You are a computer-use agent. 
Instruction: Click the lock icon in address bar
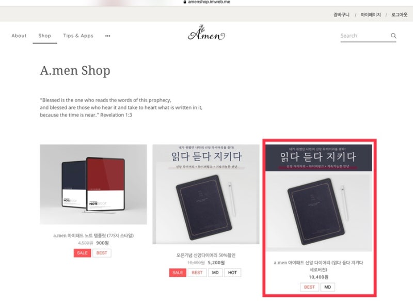tap(185, 2)
